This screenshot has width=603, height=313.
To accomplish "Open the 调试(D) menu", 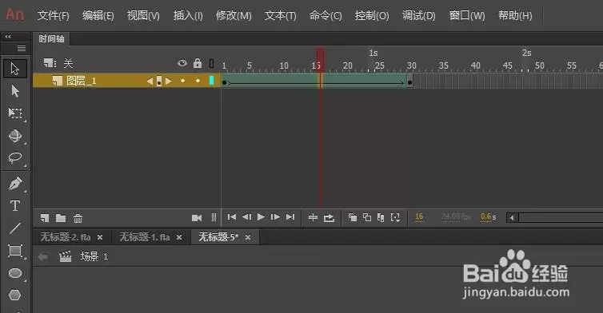I will 419,16.
